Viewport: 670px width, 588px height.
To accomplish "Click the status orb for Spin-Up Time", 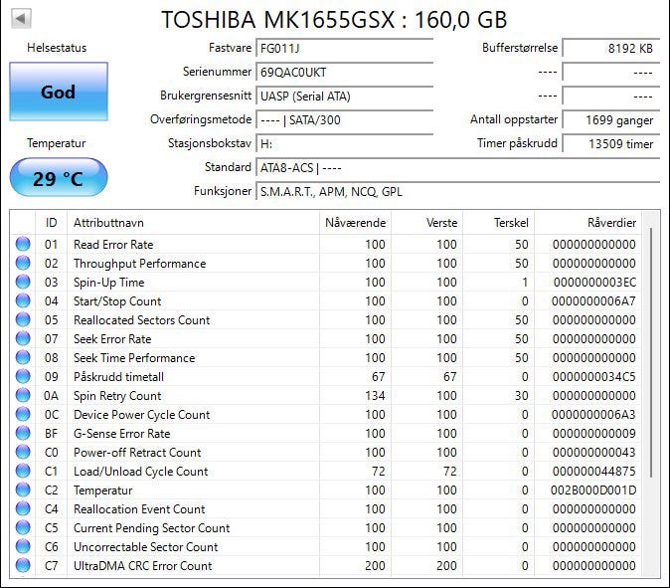I will (x=23, y=282).
